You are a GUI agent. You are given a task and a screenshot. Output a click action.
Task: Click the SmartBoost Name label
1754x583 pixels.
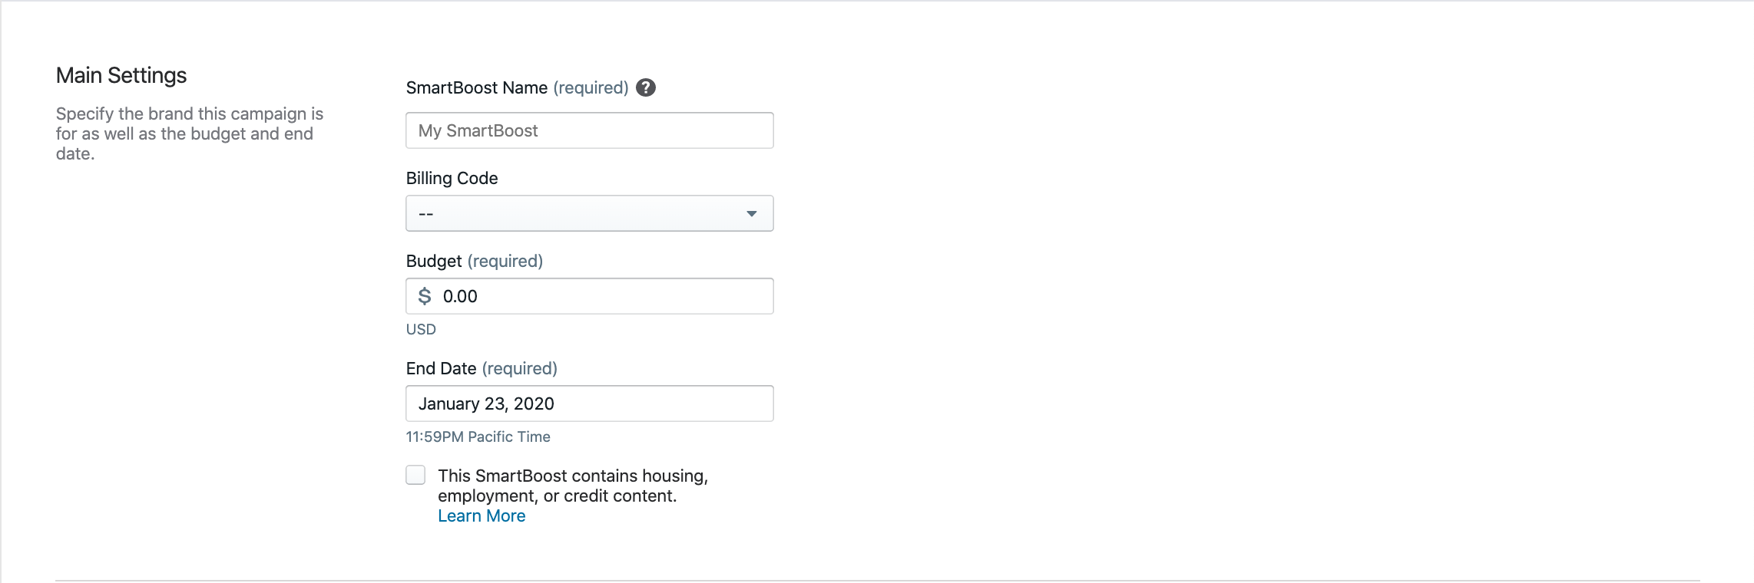click(476, 87)
